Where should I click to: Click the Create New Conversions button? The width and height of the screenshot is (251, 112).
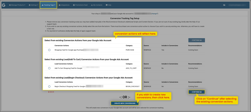[x=125, y=103]
